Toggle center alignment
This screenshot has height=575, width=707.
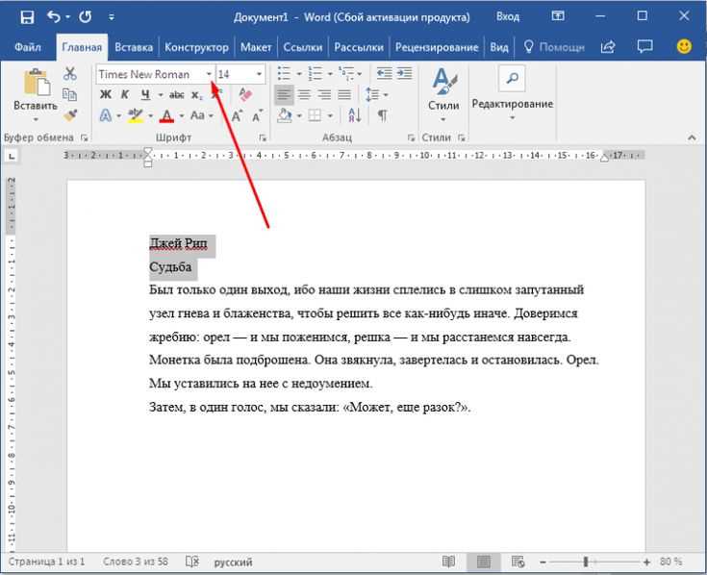point(304,94)
